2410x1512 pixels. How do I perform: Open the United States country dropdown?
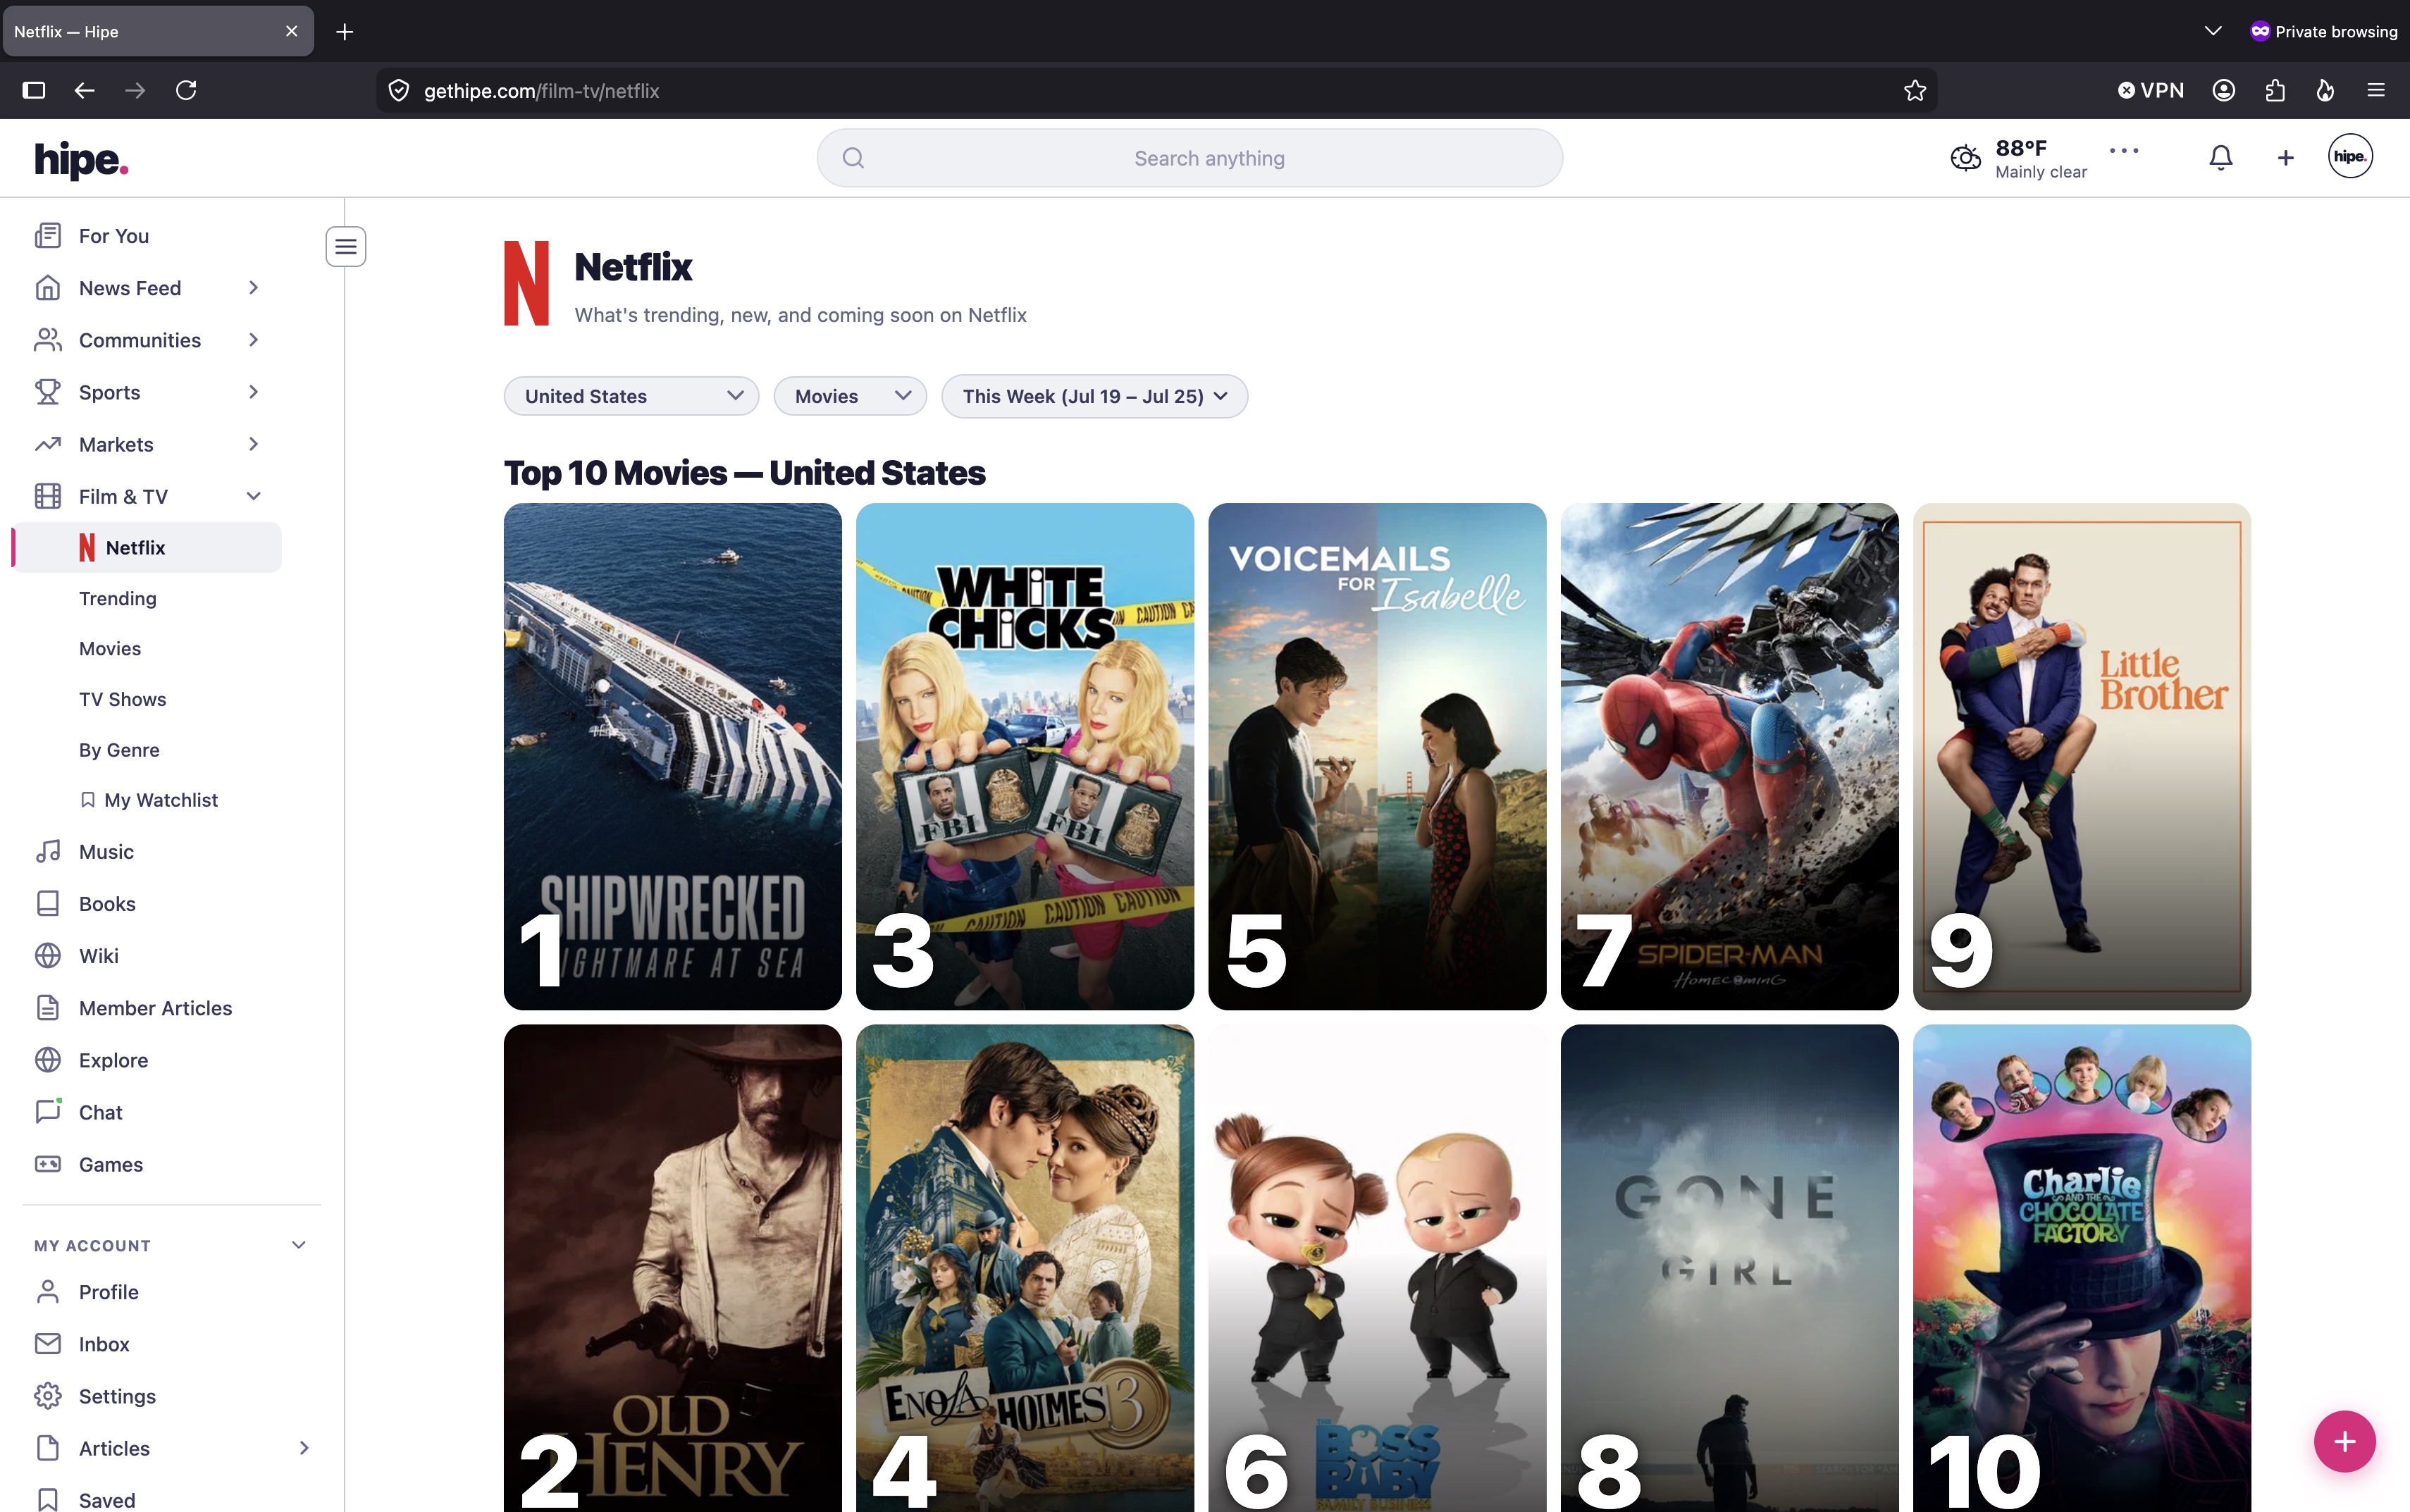point(631,396)
